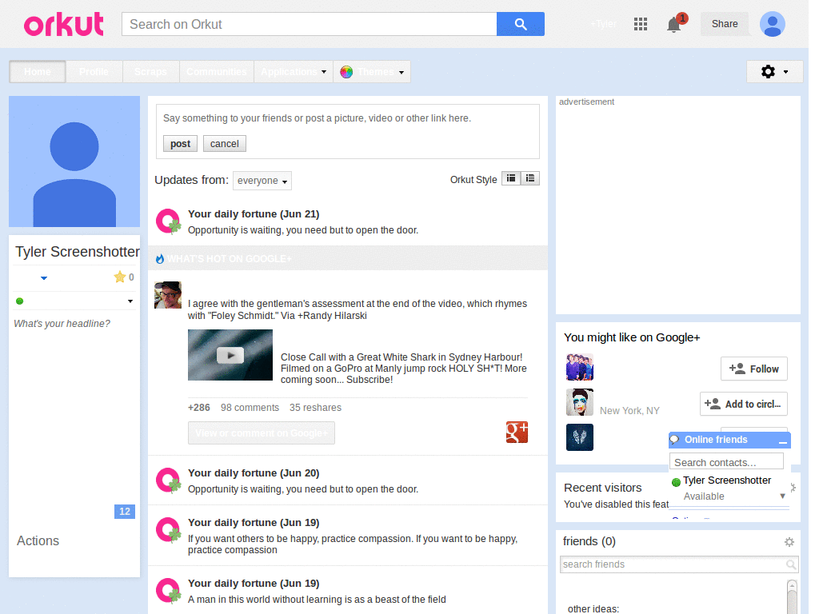
Task: Click the Search on Orkut field
Action: click(310, 24)
